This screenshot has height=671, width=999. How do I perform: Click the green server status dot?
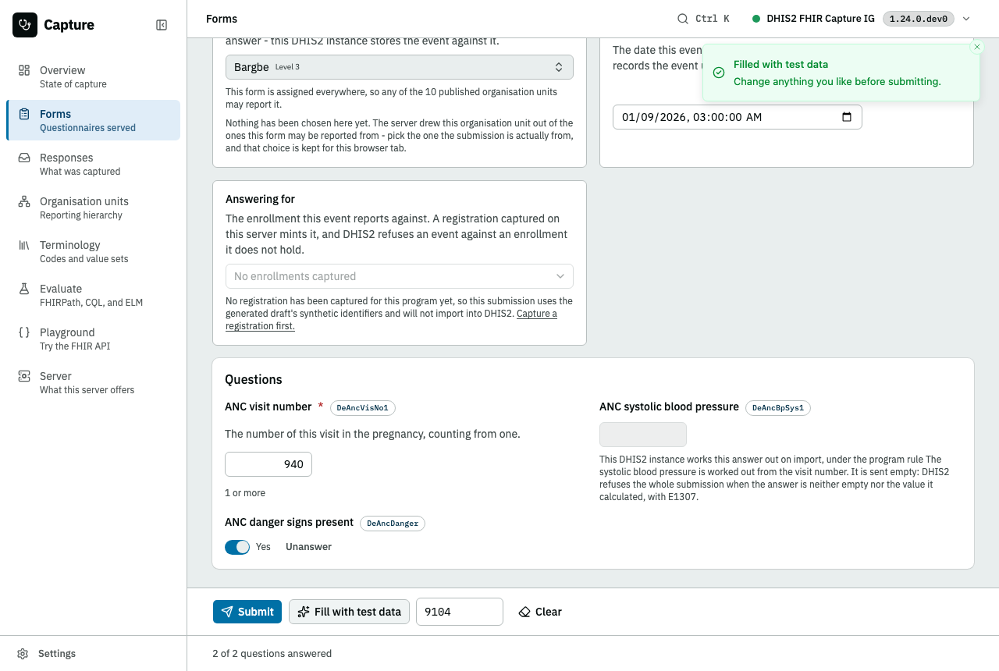pyautogui.click(x=756, y=19)
